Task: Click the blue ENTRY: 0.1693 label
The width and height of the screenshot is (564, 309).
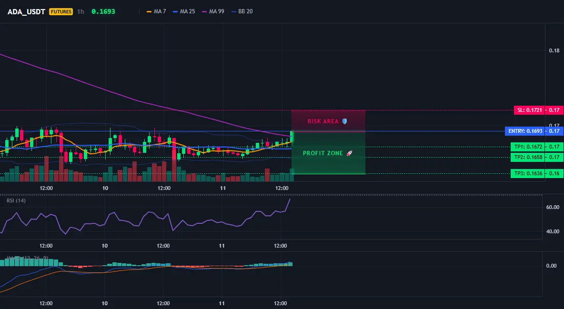Action: point(525,131)
